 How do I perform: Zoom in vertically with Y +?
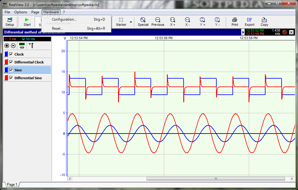coord(202,22)
